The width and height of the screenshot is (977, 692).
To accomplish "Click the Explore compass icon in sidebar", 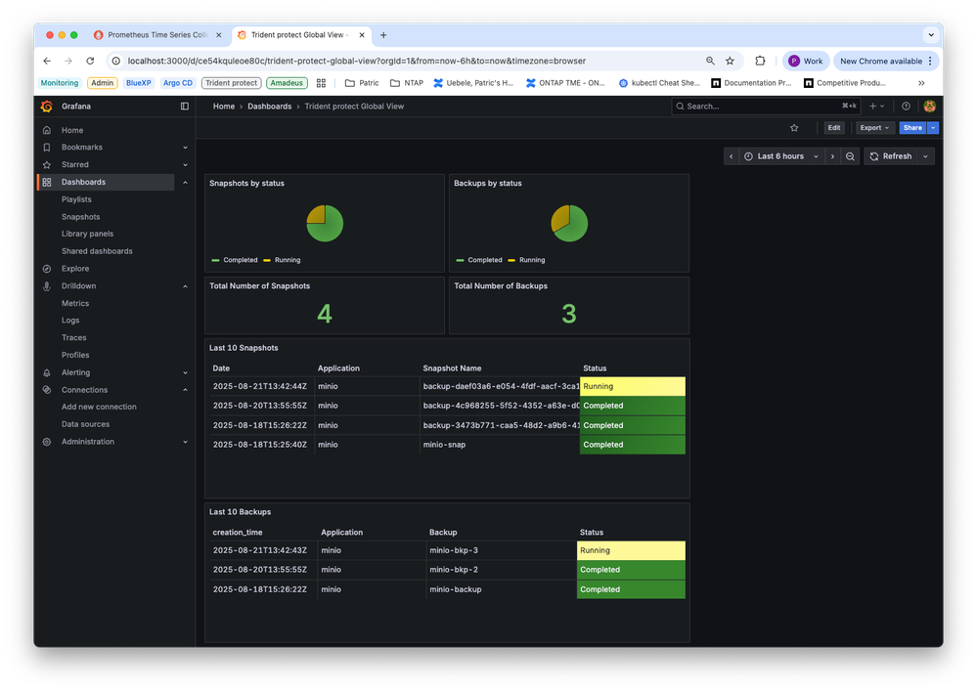I will tap(46, 269).
